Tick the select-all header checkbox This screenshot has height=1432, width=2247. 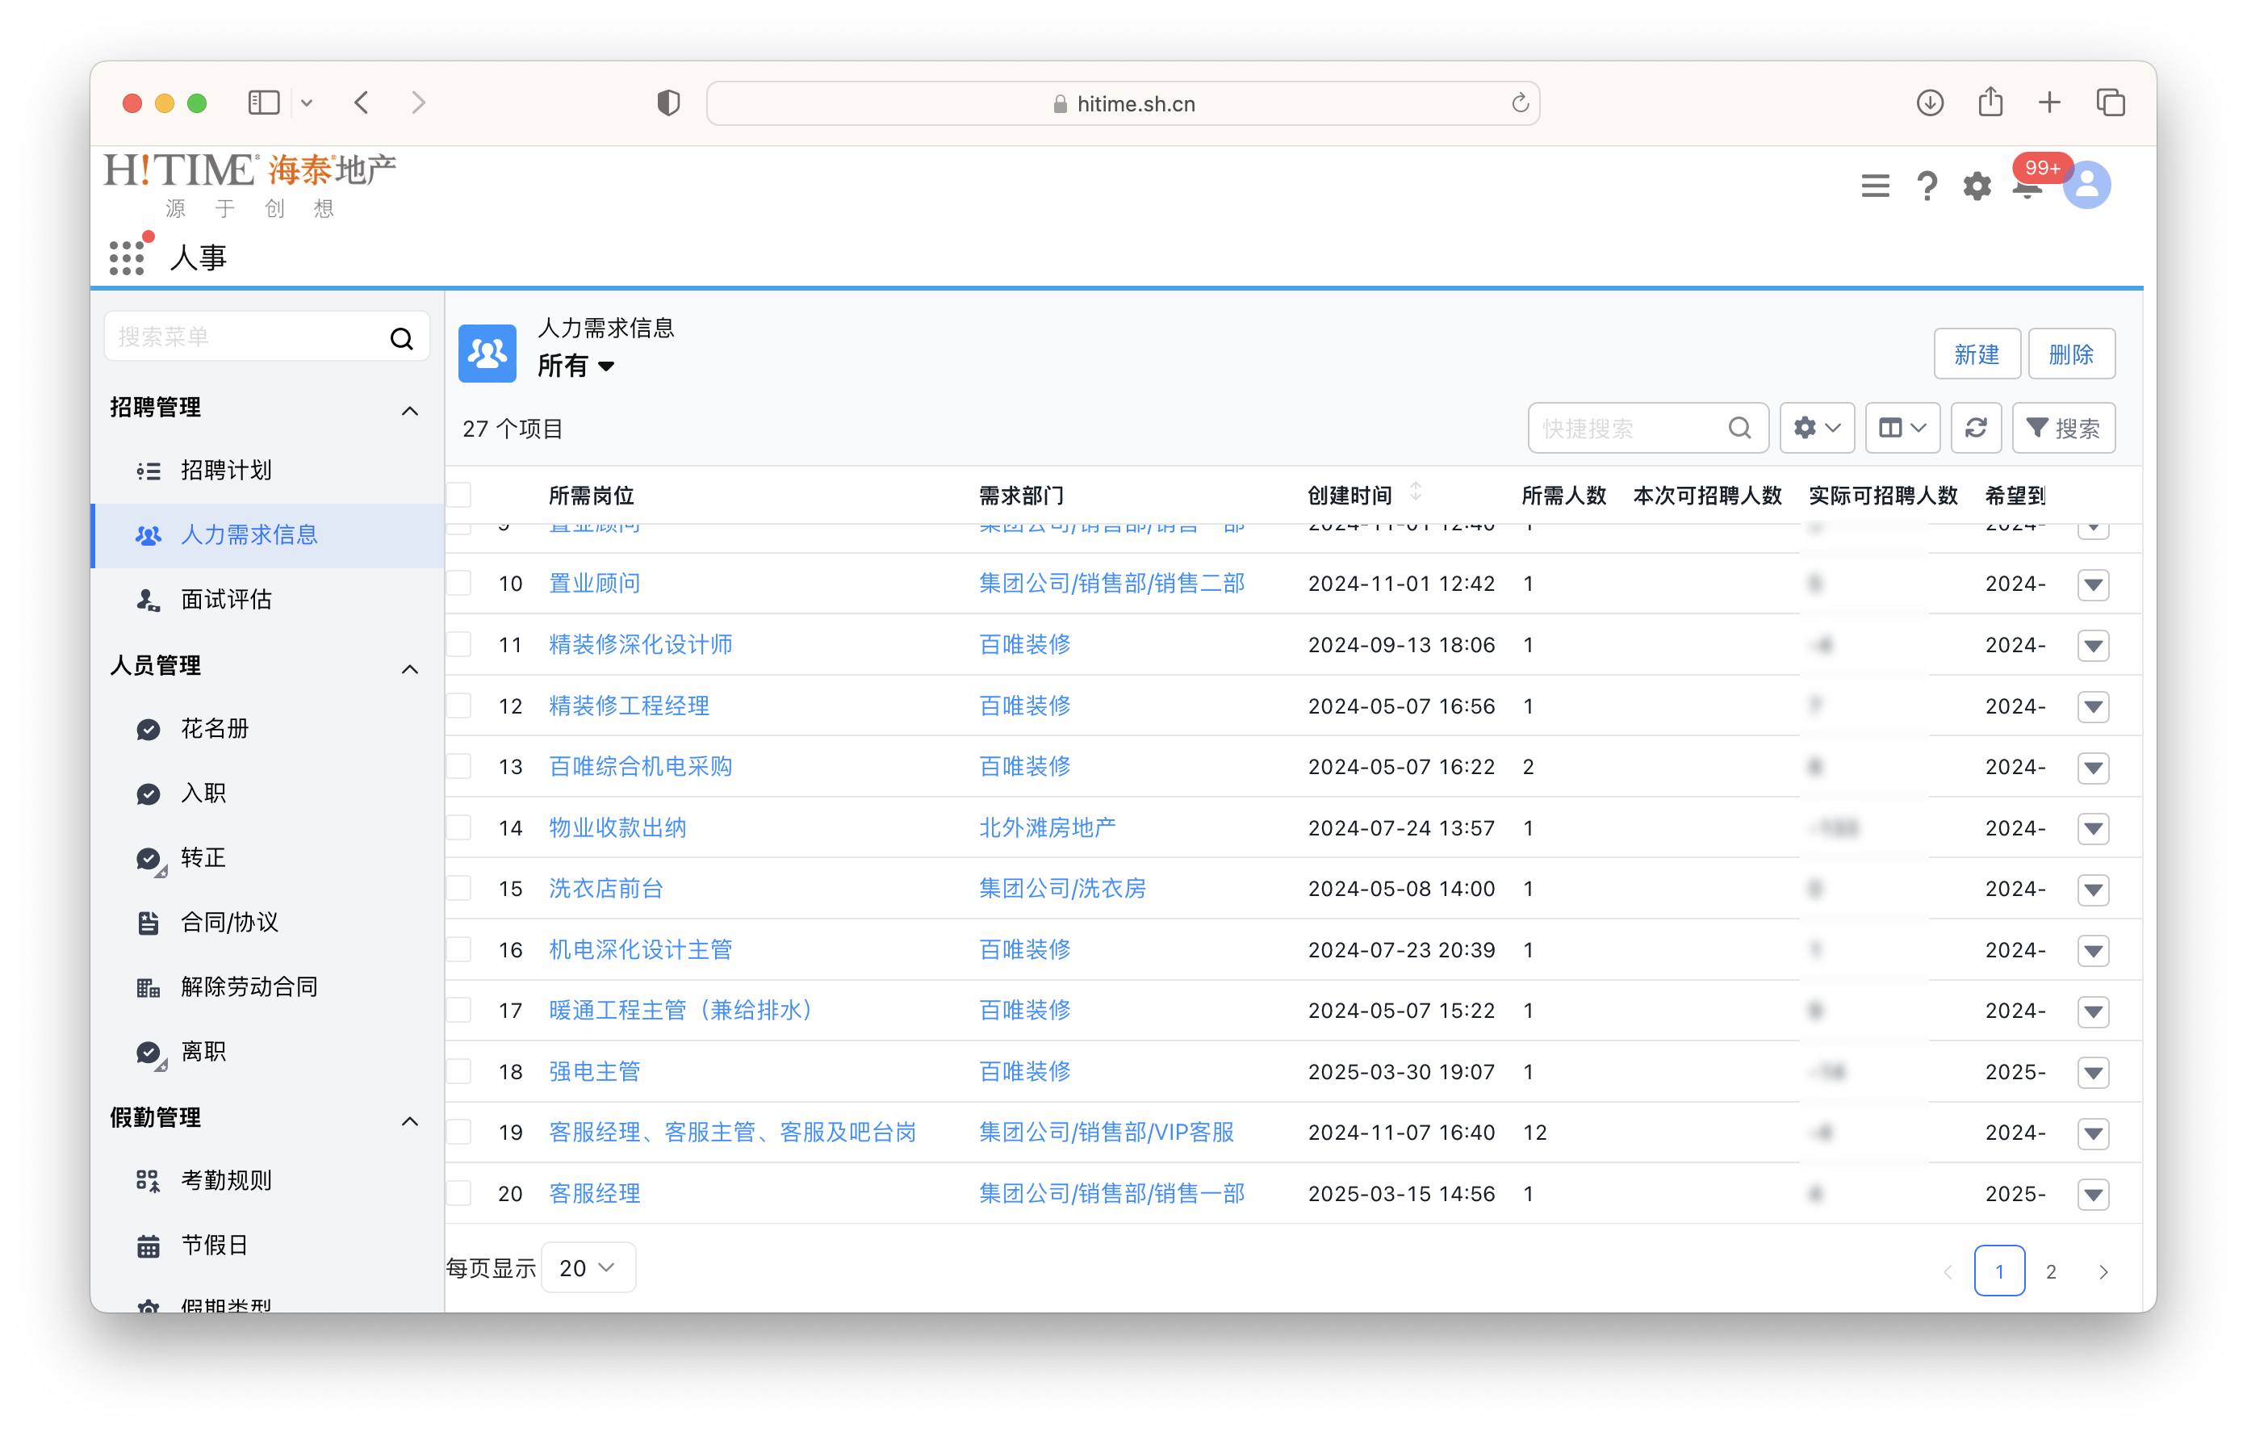(x=459, y=495)
